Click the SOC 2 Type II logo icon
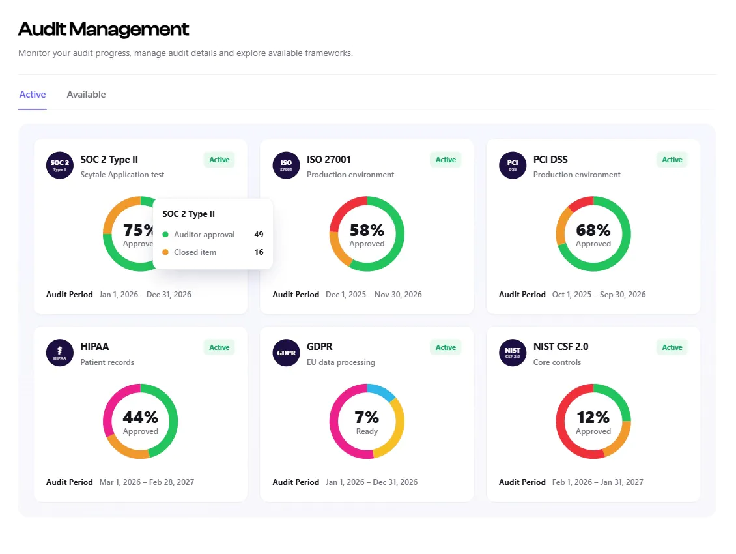The width and height of the screenshot is (736, 554). pos(60,166)
